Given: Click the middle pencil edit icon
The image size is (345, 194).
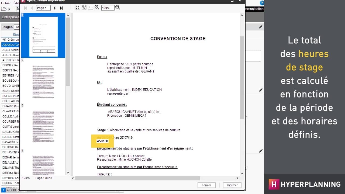Looking at the screenshot, I should [x=261, y=90].
